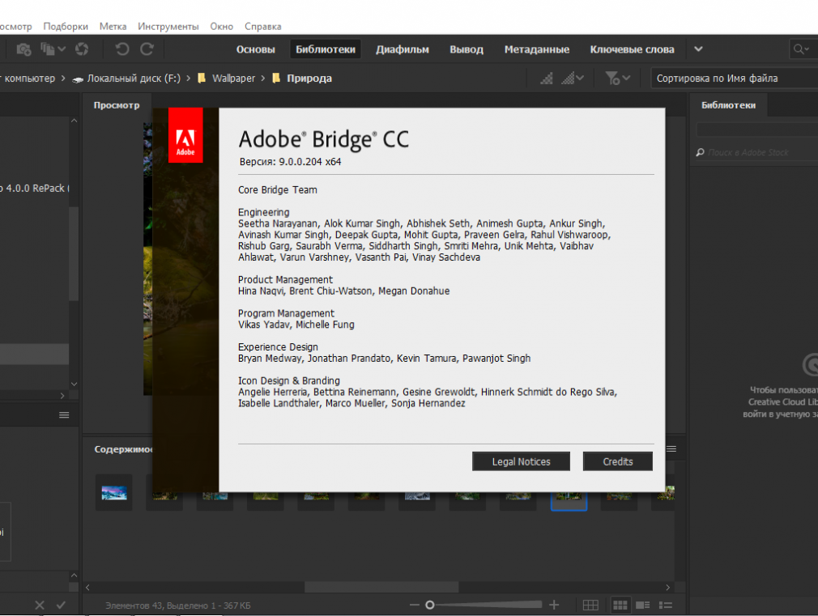Adjust the thumbnail size slider handle
This screenshot has width=818, height=616.
[430, 605]
